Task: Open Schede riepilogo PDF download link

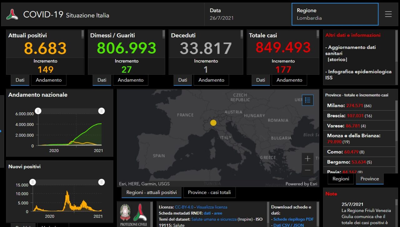Action: [x=293, y=219]
